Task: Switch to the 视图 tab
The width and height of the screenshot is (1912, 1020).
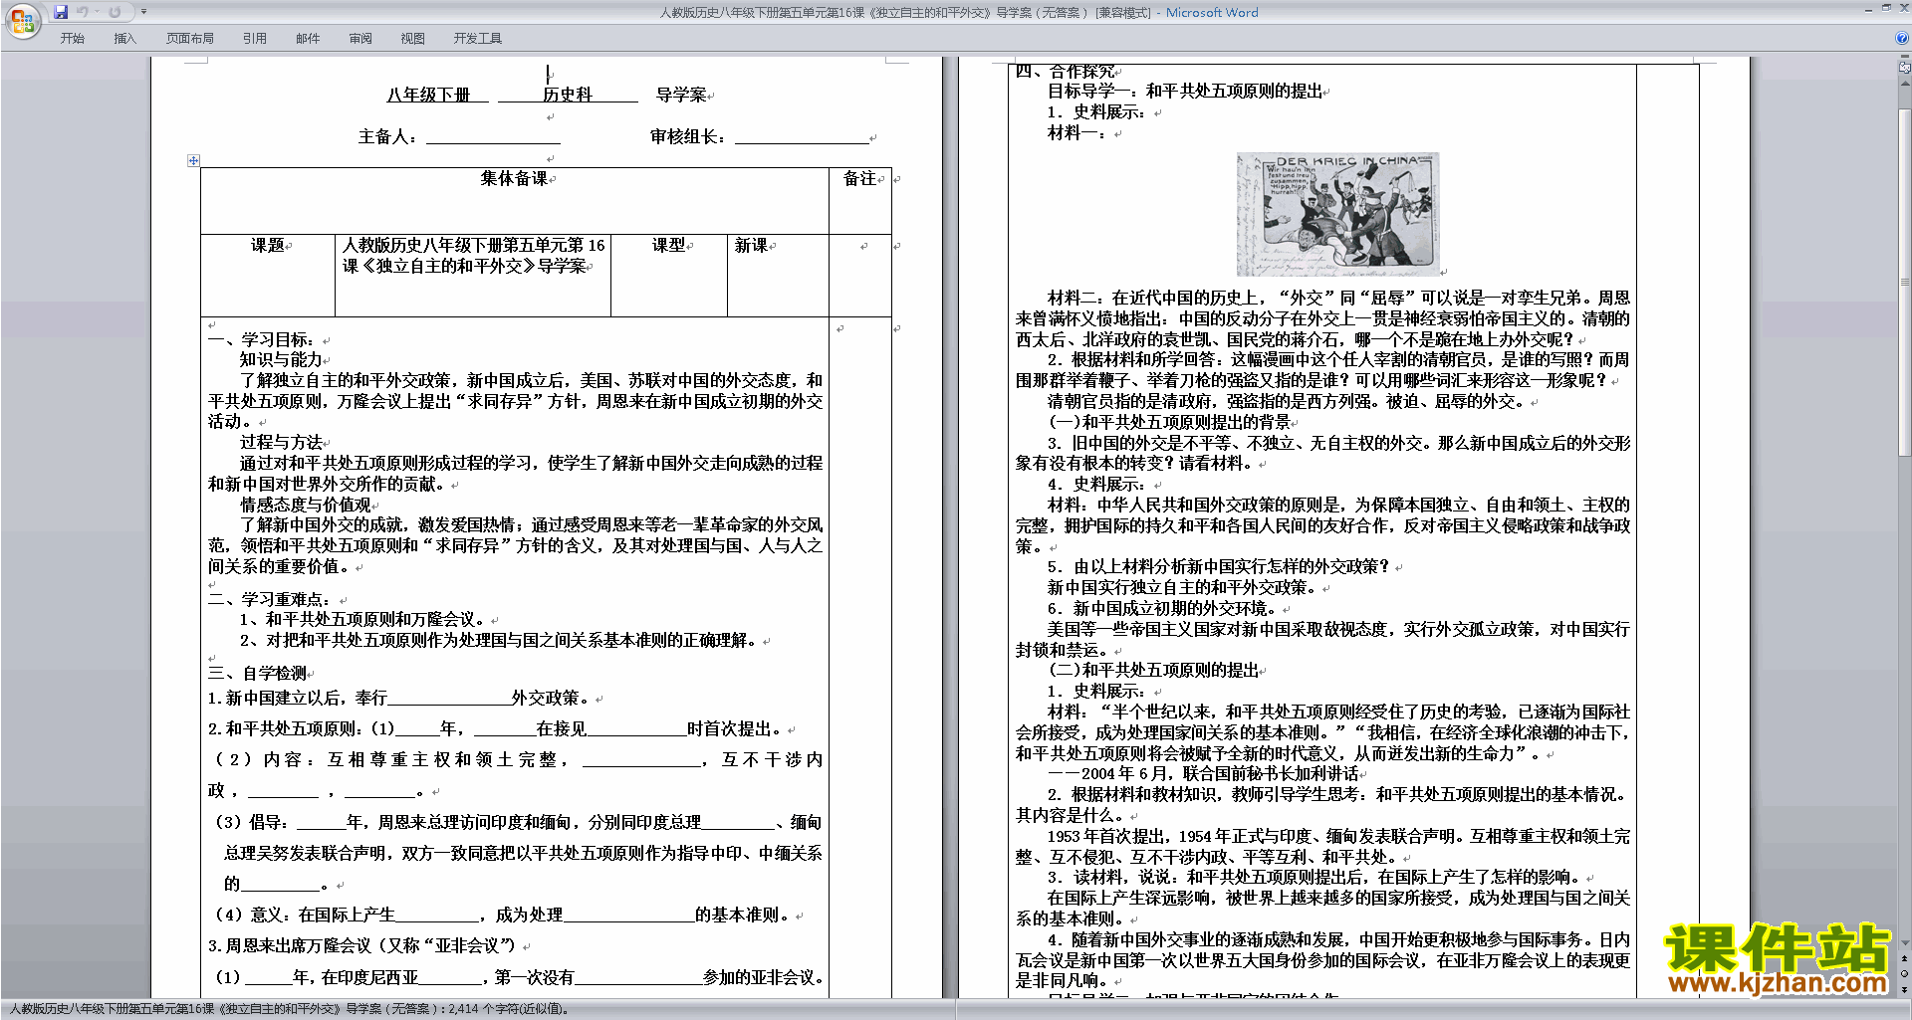Action: 412,39
